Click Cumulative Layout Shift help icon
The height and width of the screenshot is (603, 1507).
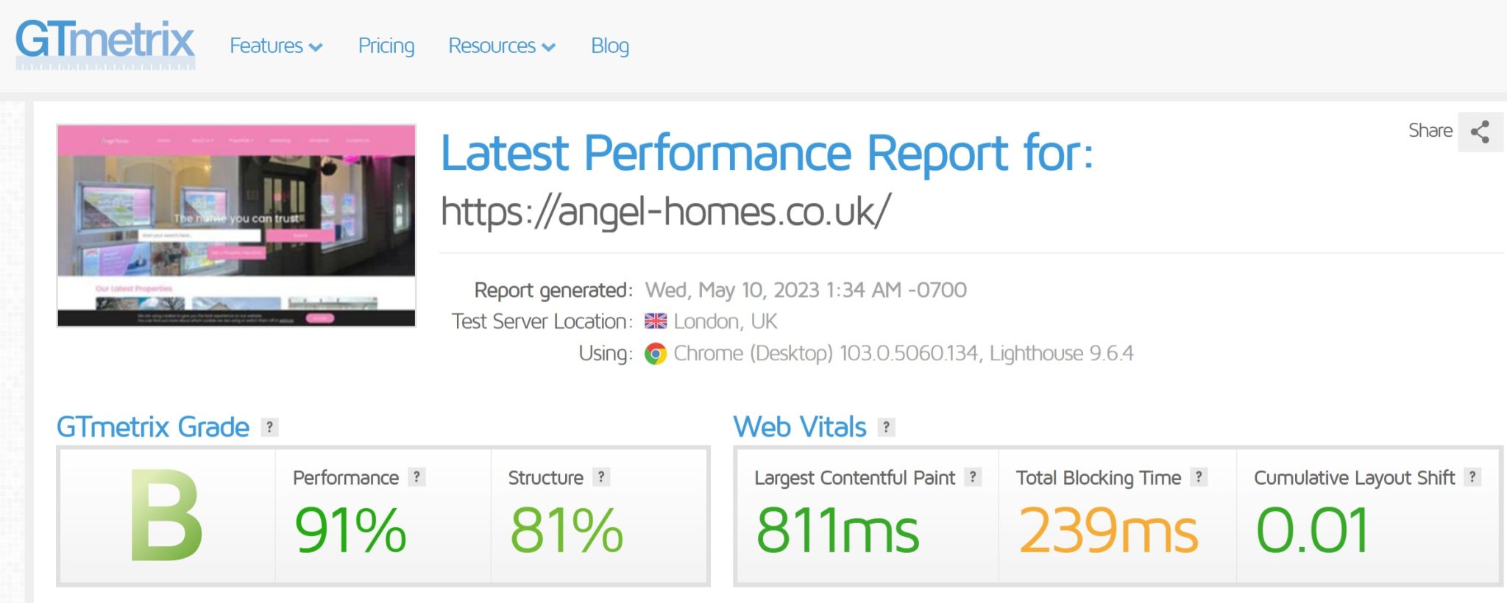1472,477
